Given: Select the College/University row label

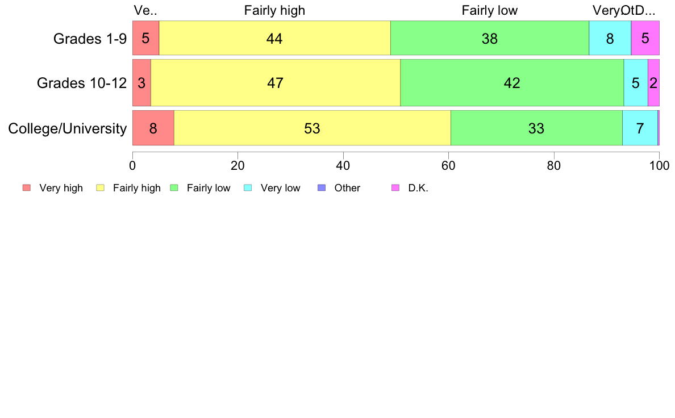Looking at the screenshot, I should pos(68,128).
